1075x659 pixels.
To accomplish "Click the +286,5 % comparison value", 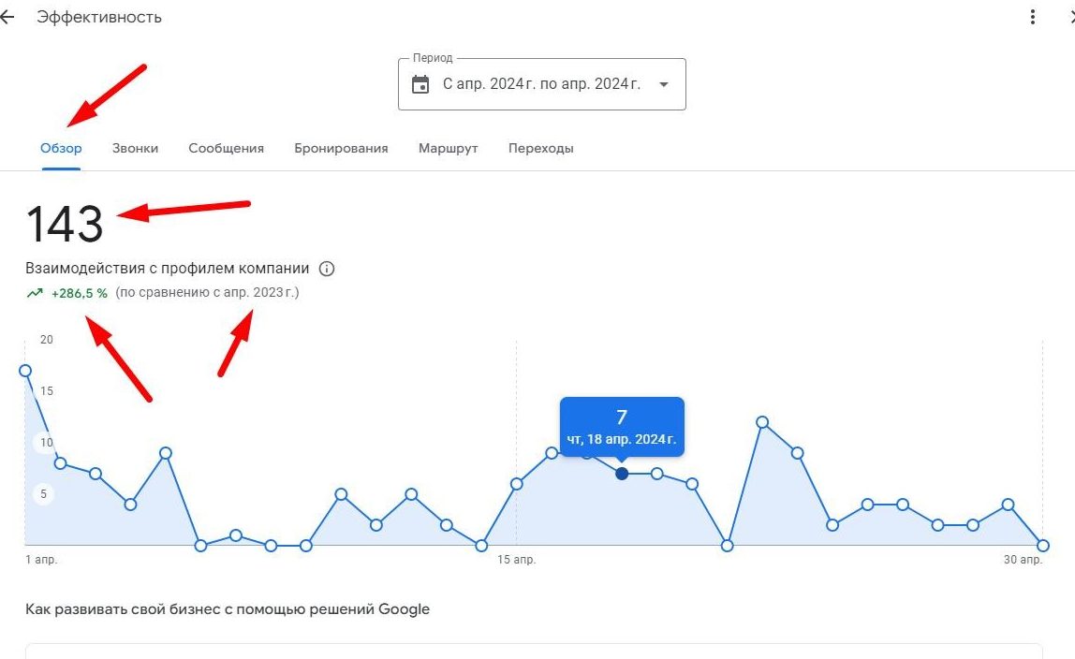I will (80, 293).
